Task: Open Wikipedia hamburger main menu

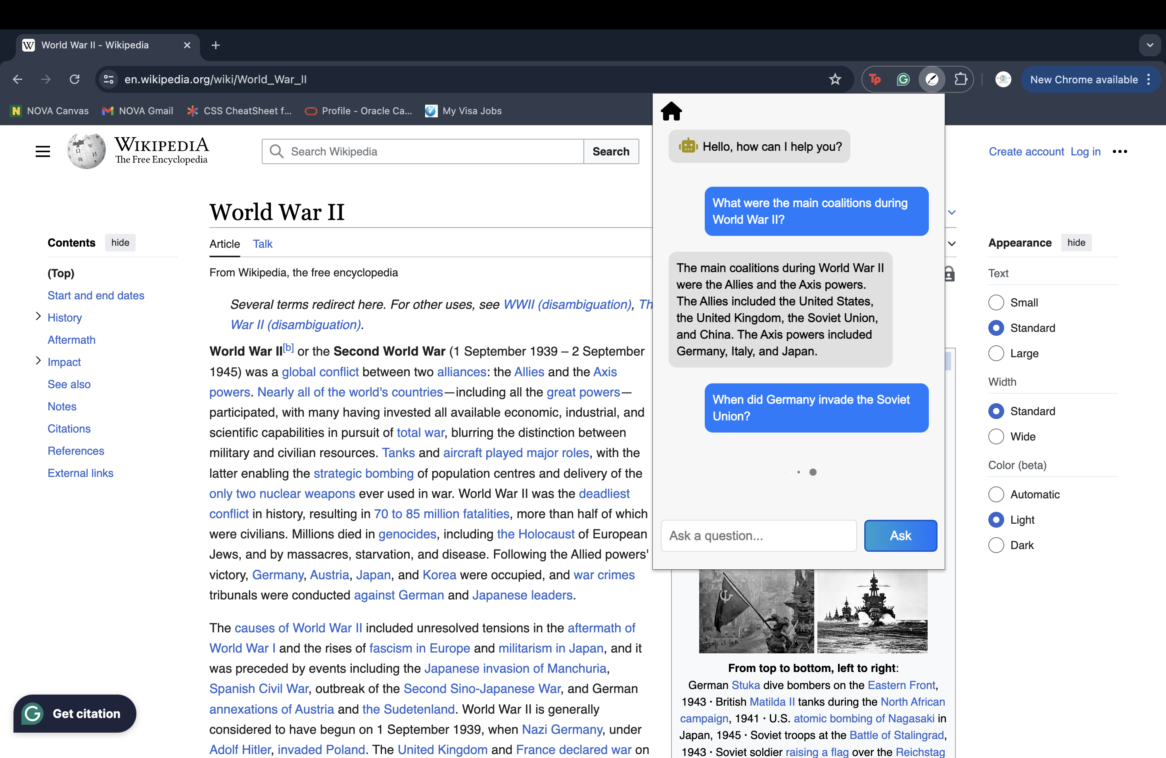Action: (x=42, y=151)
